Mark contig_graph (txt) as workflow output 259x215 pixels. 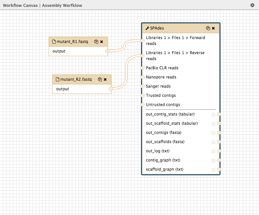click(x=213, y=161)
